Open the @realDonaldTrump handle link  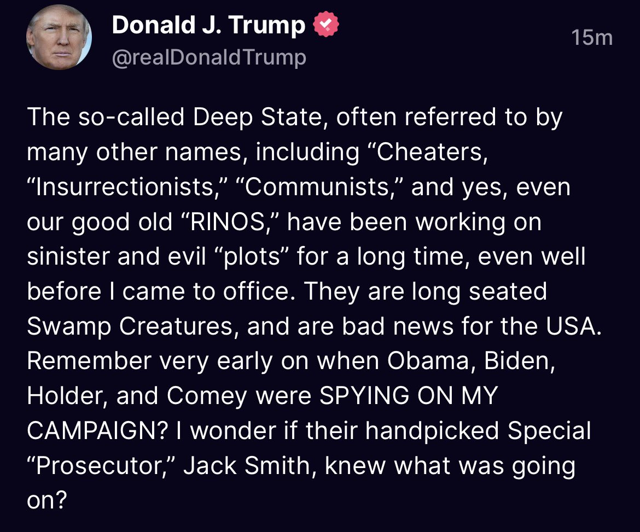click(x=208, y=57)
